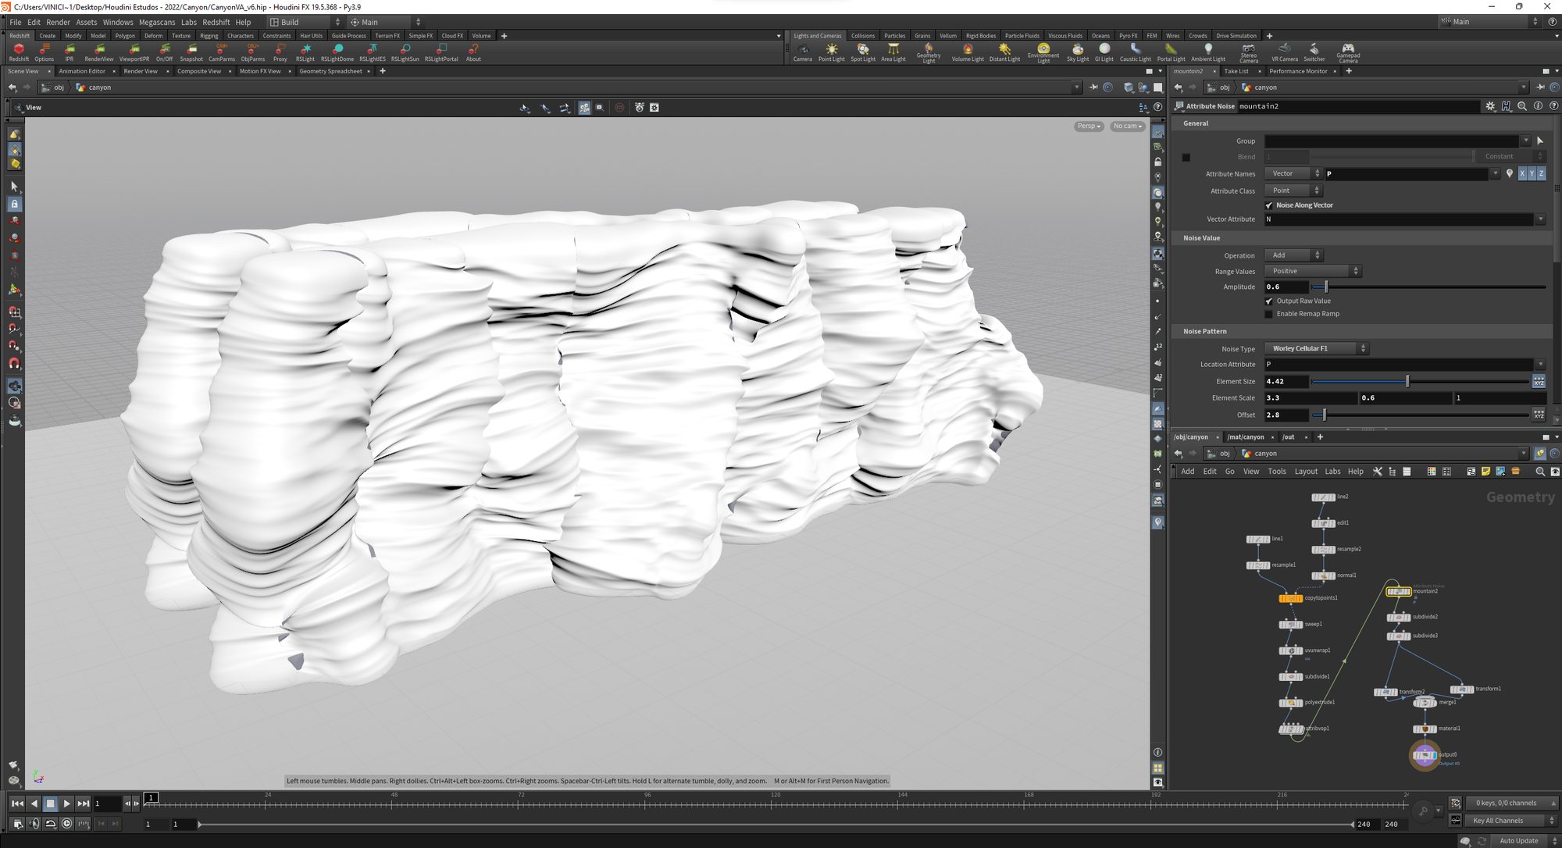This screenshot has height=848, width=1562.
Task: Open the Persp viewport dropdown
Action: coord(1089,126)
